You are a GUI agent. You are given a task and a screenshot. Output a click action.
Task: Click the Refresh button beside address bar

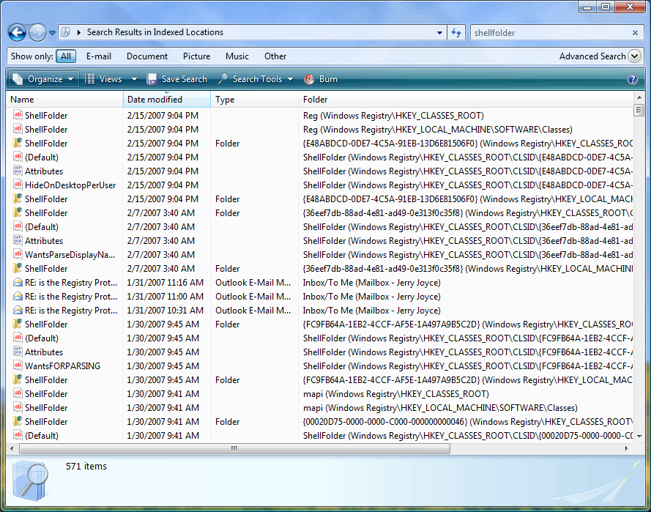[456, 32]
